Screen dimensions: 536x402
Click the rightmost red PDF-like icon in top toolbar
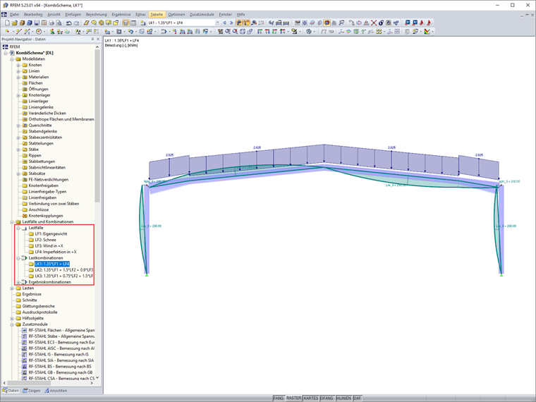(x=430, y=23)
